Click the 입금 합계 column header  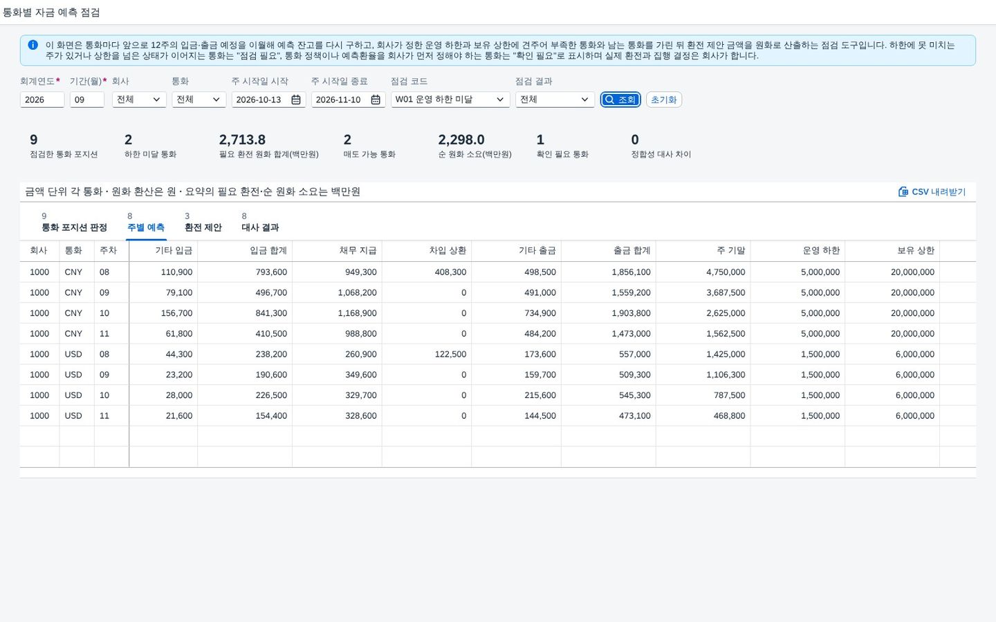[245, 251]
